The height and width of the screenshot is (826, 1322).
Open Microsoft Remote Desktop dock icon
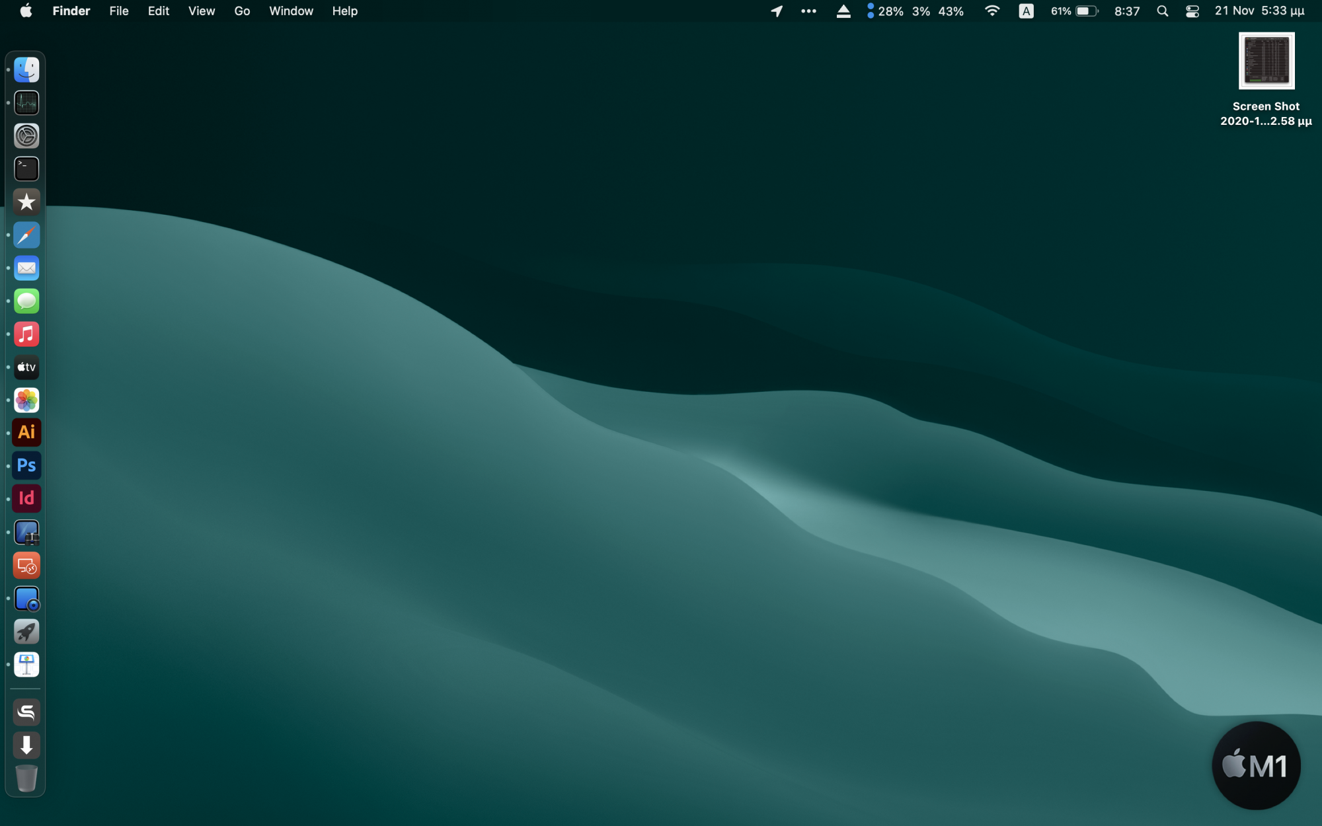click(x=26, y=566)
